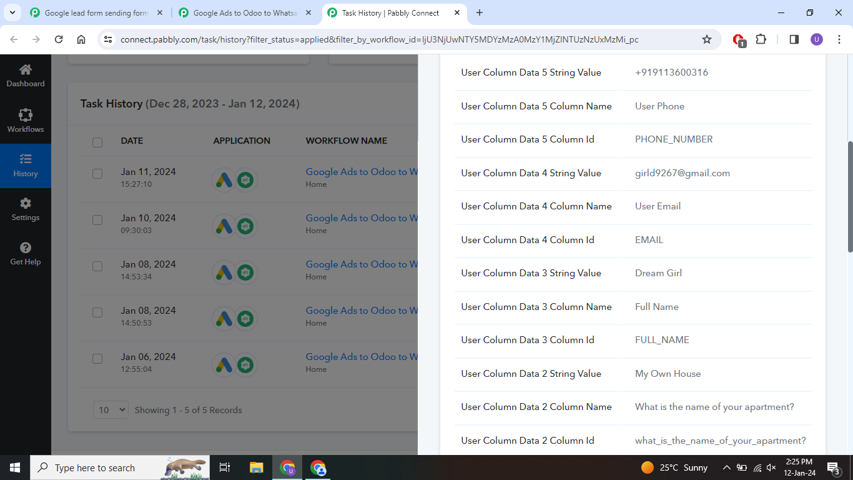Open the rows-per-page dropdown showing 10

tap(111, 410)
